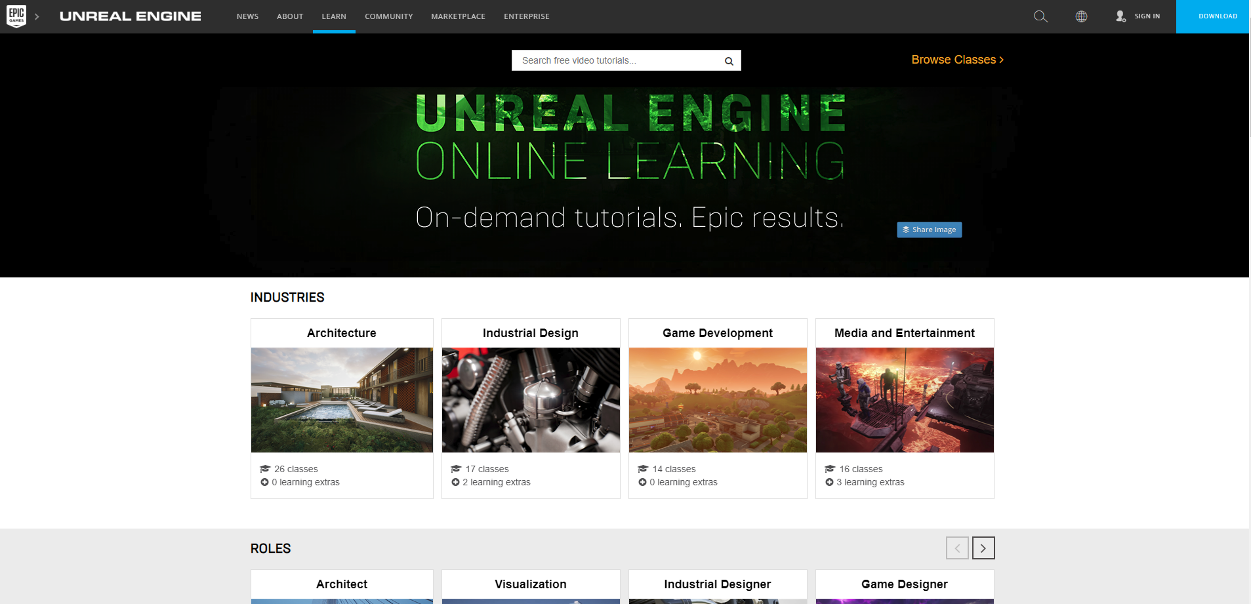The image size is (1251, 604).
Task: Open the Marketplace menu item
Action: point(458,16)
